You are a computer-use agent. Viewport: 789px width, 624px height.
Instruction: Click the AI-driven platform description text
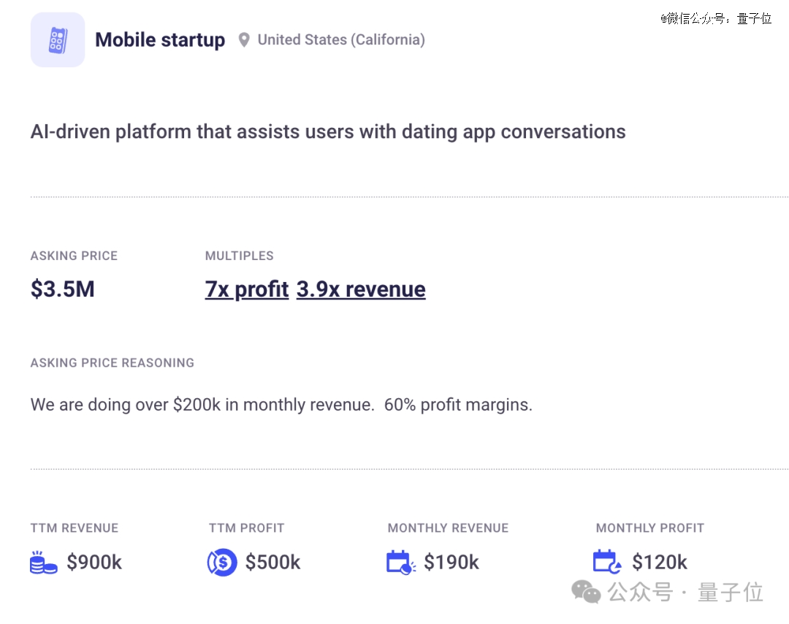click(328, 132)
